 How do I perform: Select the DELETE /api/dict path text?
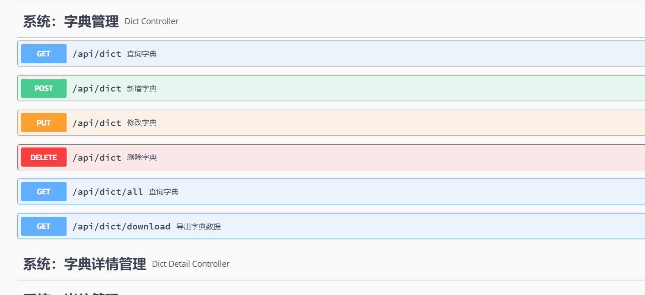(97, 158)
